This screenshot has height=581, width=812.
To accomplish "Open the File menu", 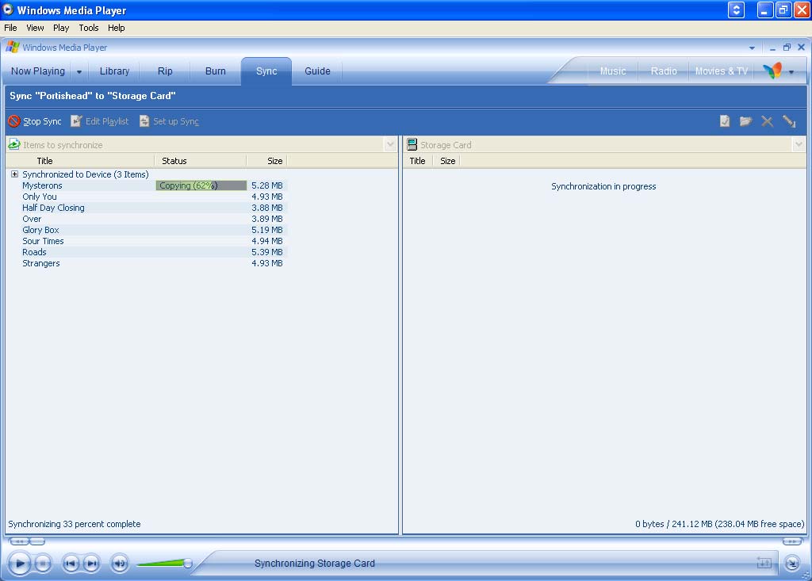I will [x=10, y=28].
